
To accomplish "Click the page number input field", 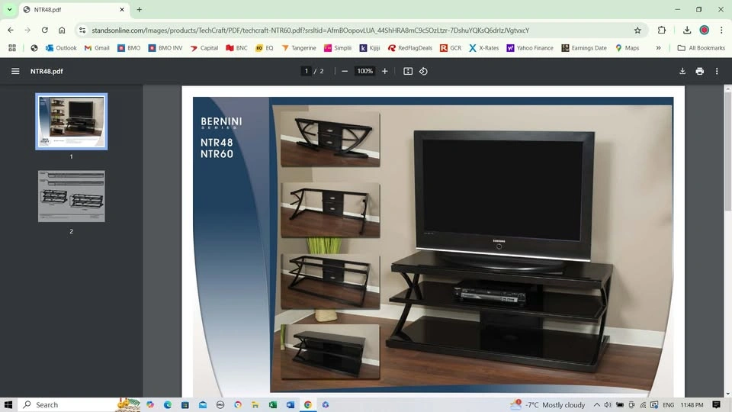I will [307, 71].
